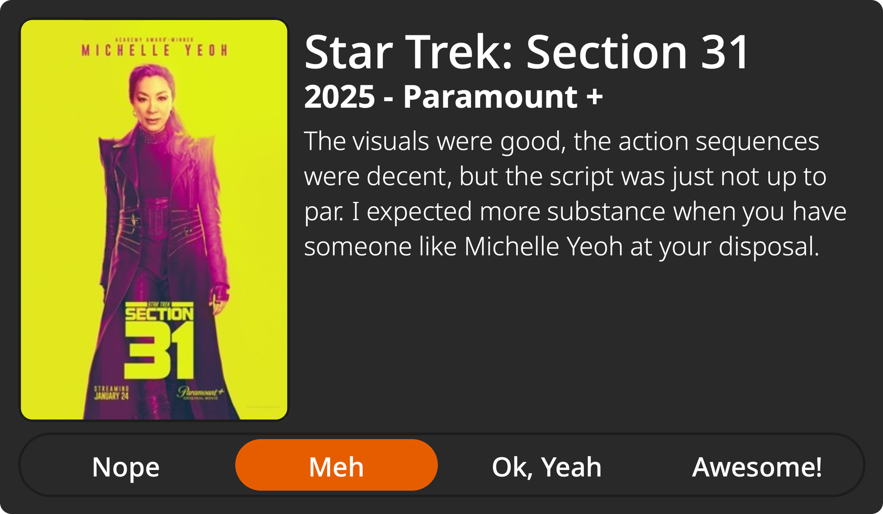Click Paramount + in the subtitle line
883x514 pixels.
click(x=503, y=97)
